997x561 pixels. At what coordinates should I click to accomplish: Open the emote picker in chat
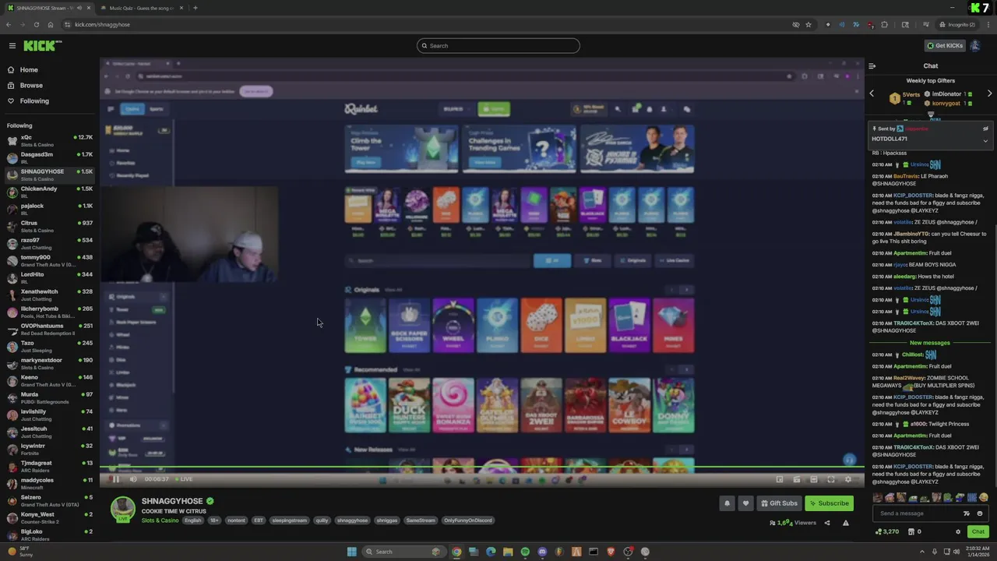coord(980,513)
